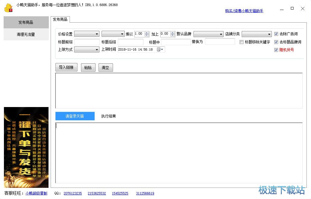Uncheck the 随机货号 checkbox
This screenshot has height=199, width=311.
click(276, 50)
